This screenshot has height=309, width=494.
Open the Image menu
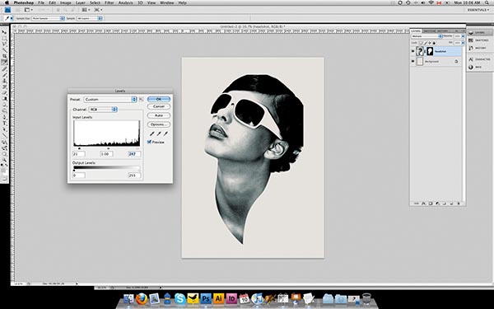click(x=66, y=2)
